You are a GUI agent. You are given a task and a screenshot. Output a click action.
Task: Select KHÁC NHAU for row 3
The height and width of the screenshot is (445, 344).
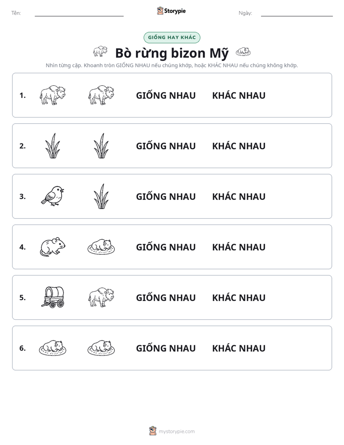[238, 196]
